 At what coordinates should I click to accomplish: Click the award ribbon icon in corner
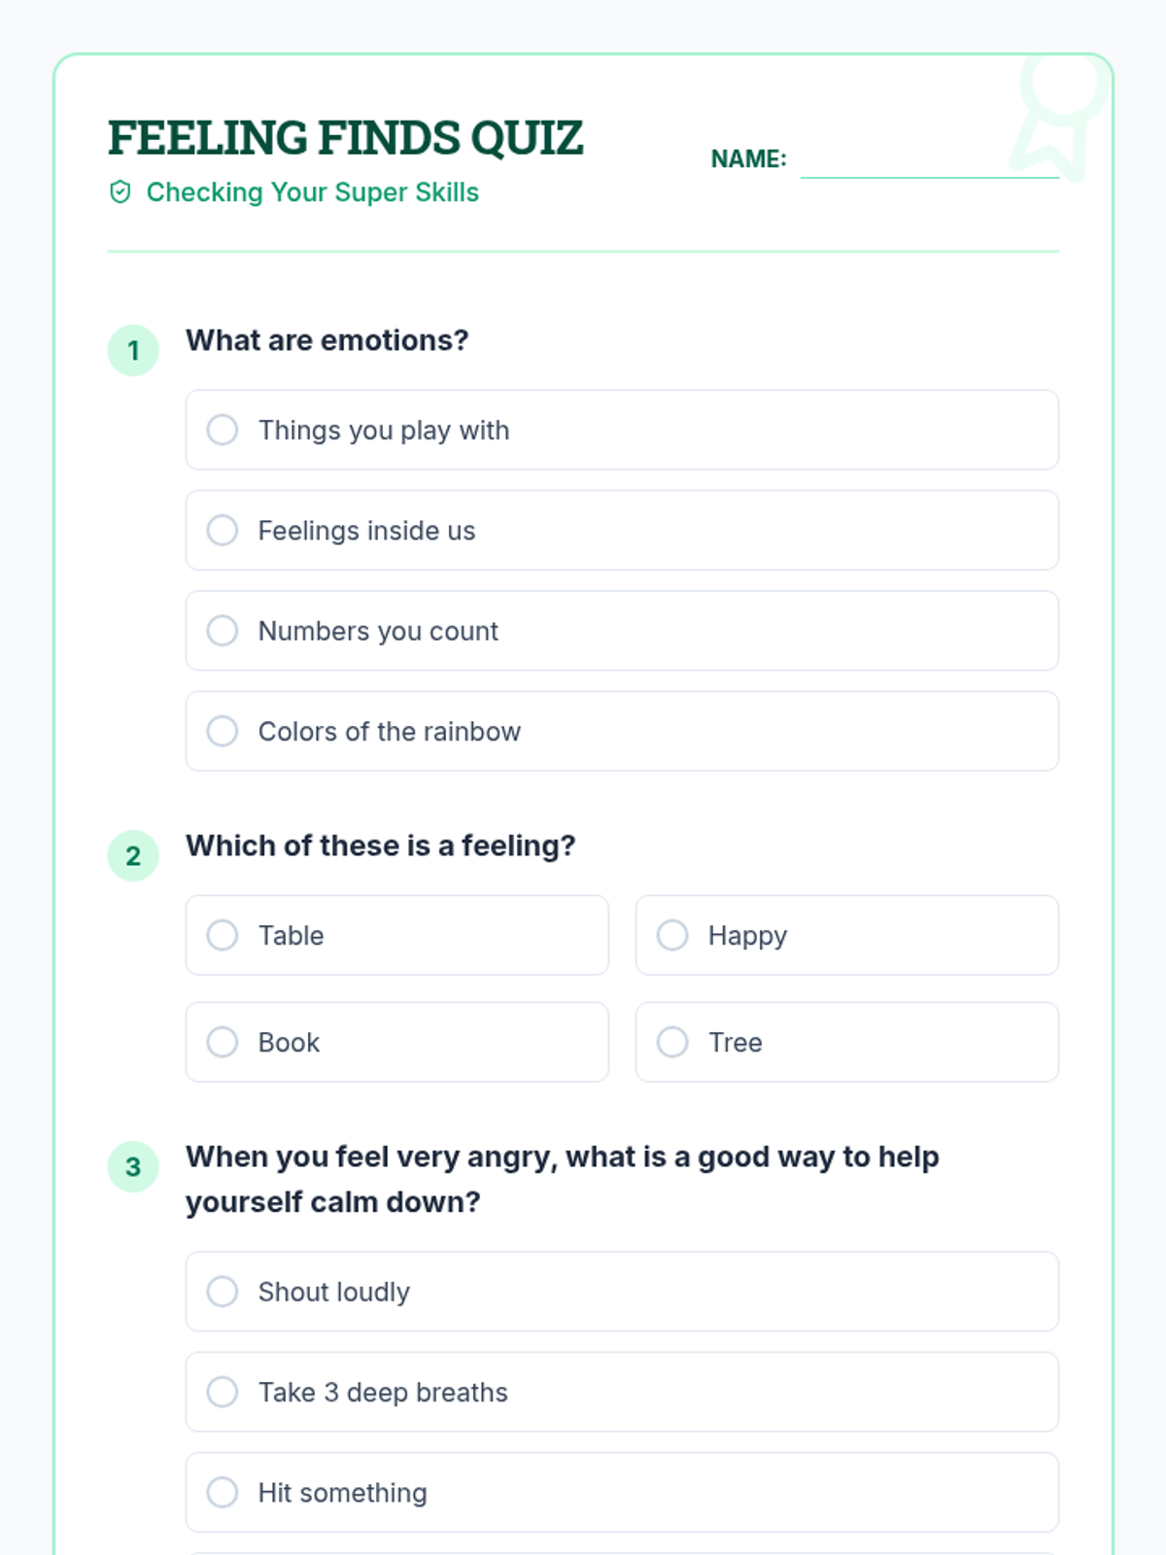click(x=1061, y=117)
